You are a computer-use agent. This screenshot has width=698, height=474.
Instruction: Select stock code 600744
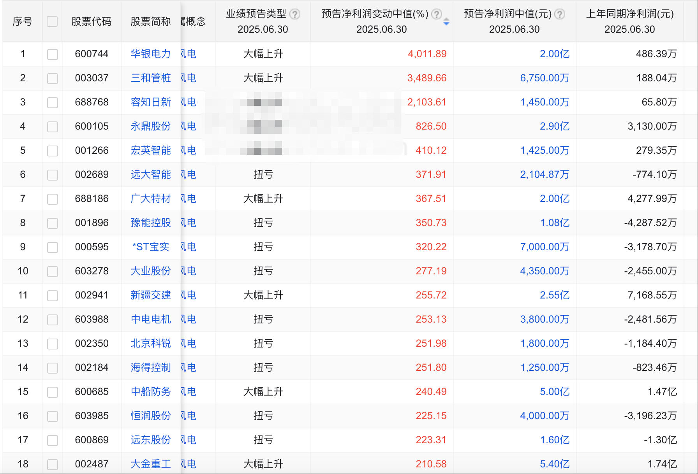click(92, 54)
